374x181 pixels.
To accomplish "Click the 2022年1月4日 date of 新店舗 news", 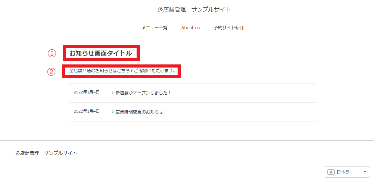I will [x=86, y=92].
